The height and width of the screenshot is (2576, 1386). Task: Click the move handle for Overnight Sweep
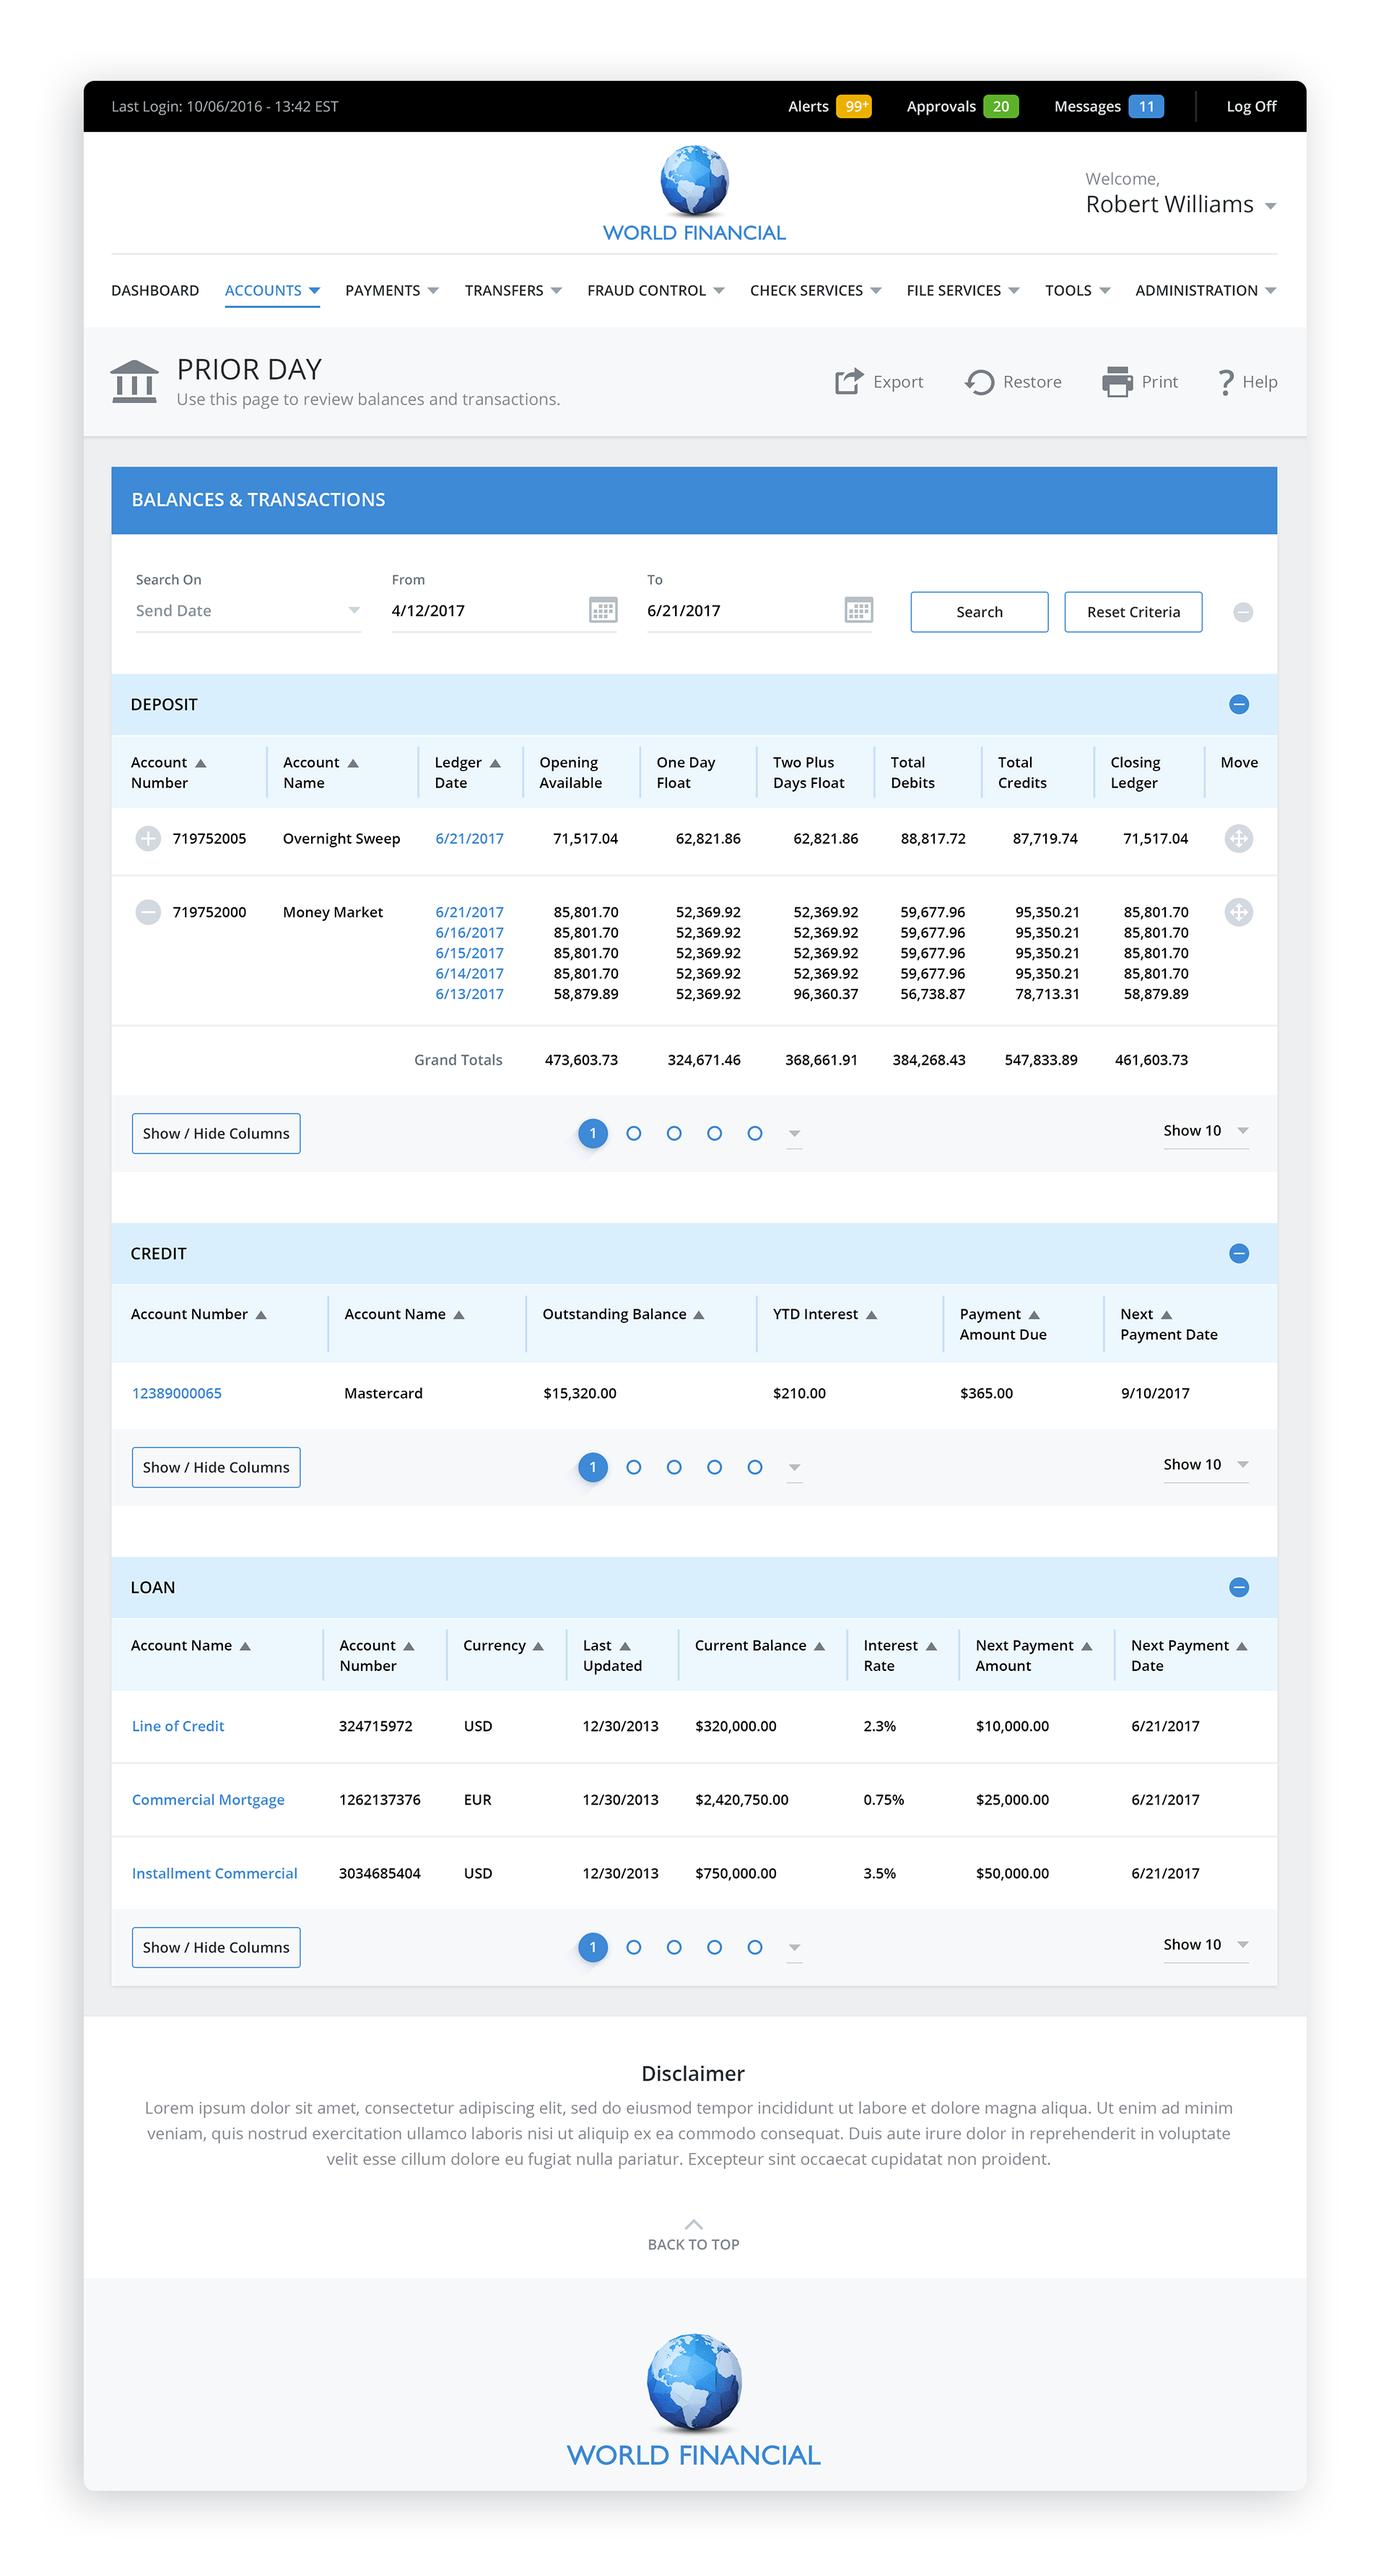pos(1238,838)
